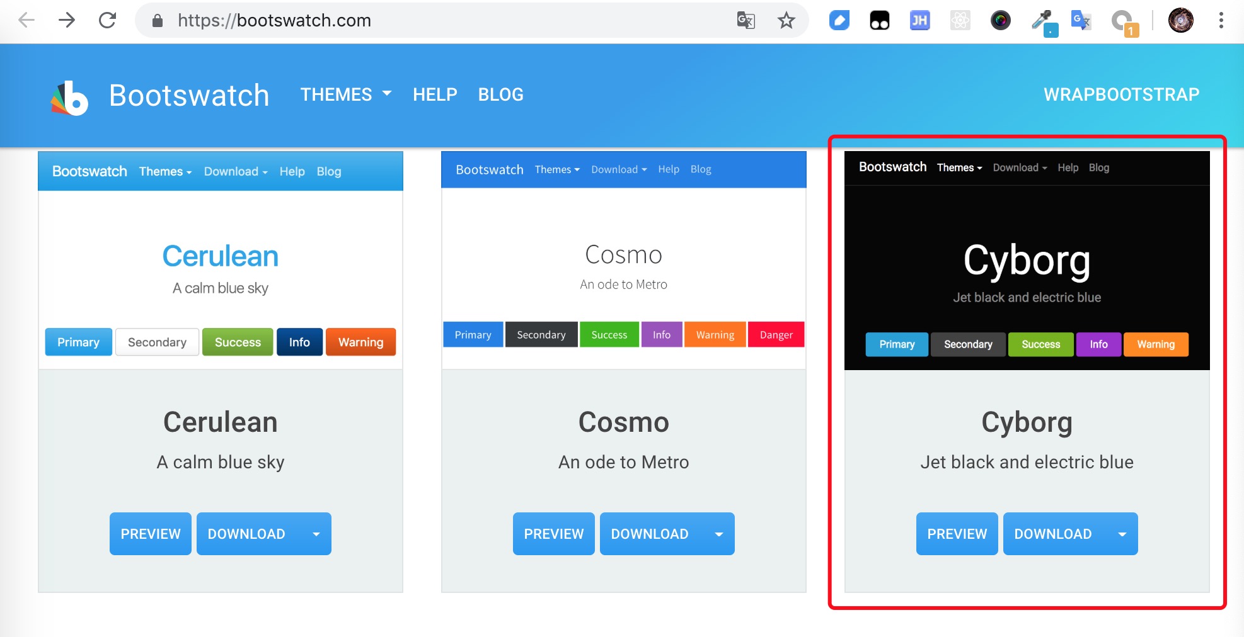Expand the Cyborg download options caret

(x=1123, y=534)
